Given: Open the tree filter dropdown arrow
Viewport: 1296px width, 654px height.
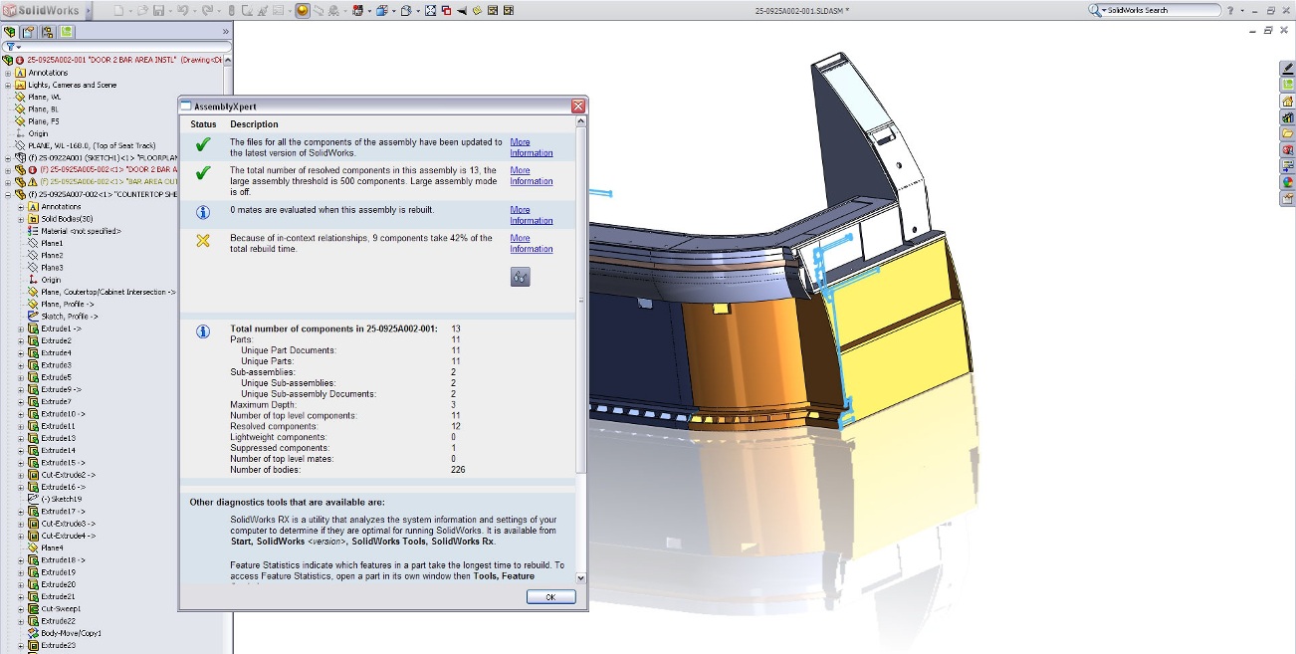Looking at the screenshot, I should click(17, 48).
